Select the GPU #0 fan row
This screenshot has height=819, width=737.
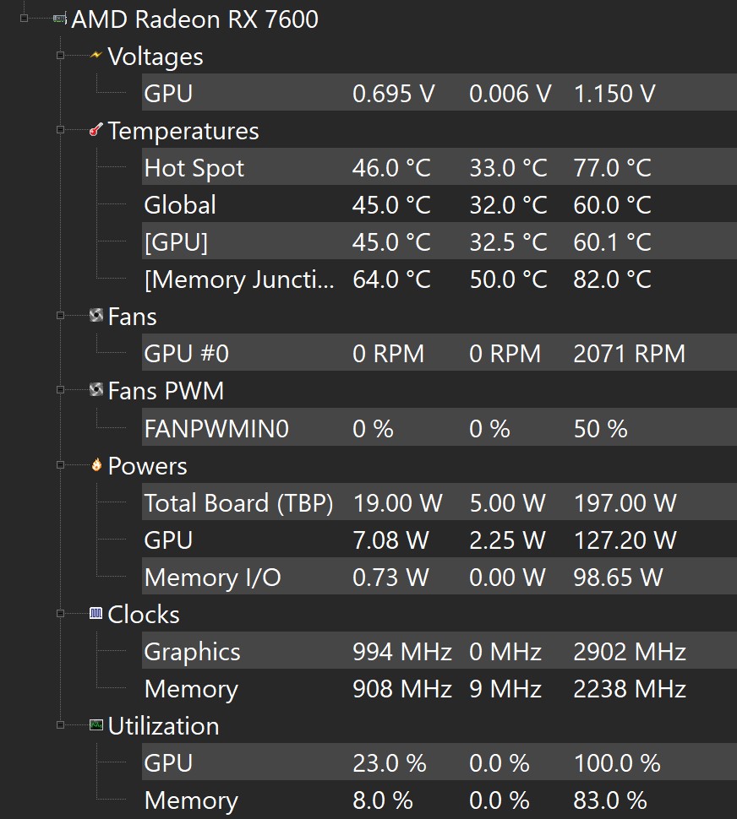[x=186, y=354]
